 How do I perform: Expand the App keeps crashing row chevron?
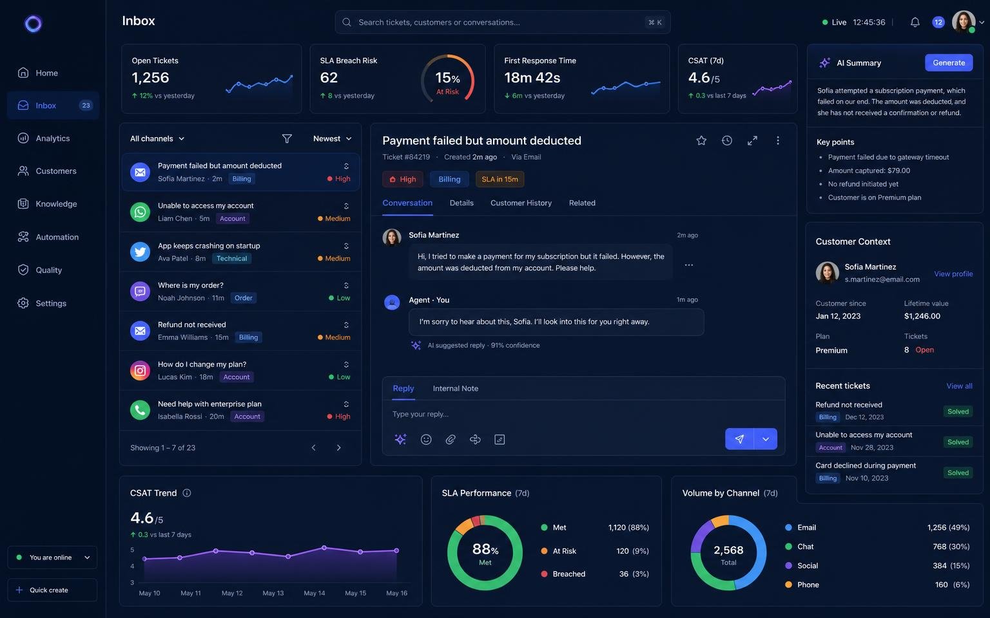coord(346,246)
